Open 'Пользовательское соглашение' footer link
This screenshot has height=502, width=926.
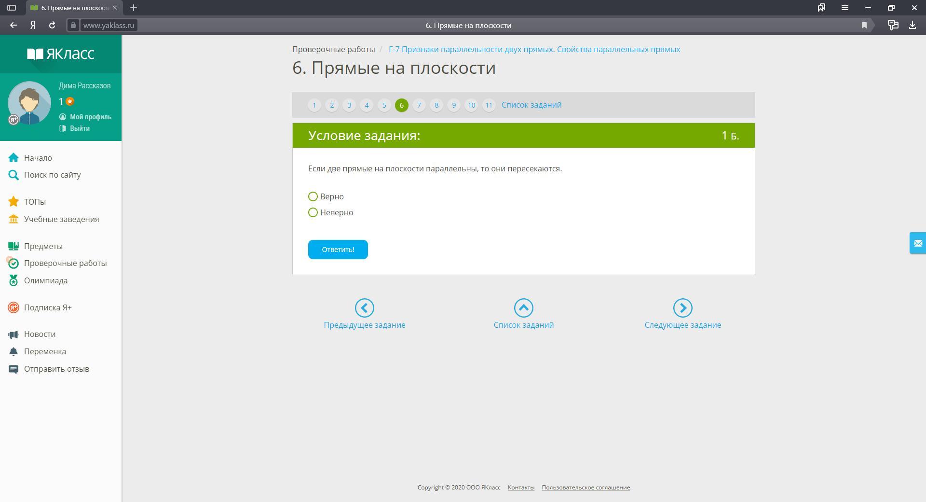(586, 488)
